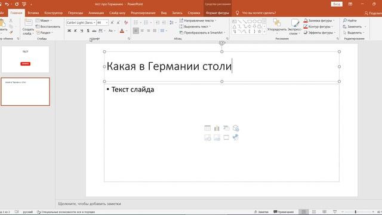Click Format Painter brush icon
382x215 pixels.
pos(11,32)
